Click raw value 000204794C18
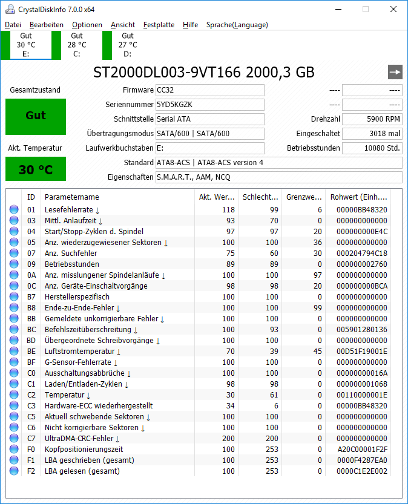The height and width of the screenshot is (504, 408). pyautogui.click(x=362, y=254)
